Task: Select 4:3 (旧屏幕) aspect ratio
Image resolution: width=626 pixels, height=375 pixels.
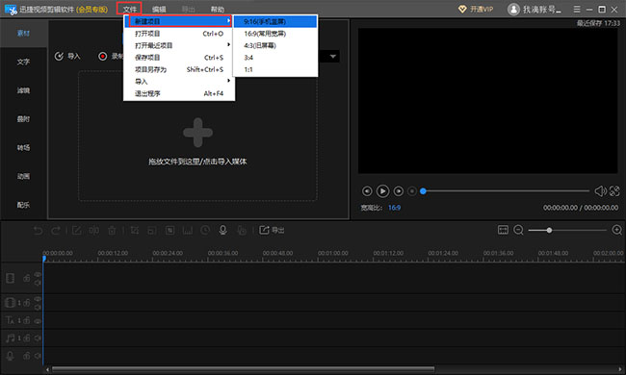Action: 275,45
